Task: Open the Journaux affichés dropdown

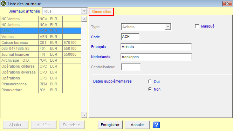Action: point(84,11)
